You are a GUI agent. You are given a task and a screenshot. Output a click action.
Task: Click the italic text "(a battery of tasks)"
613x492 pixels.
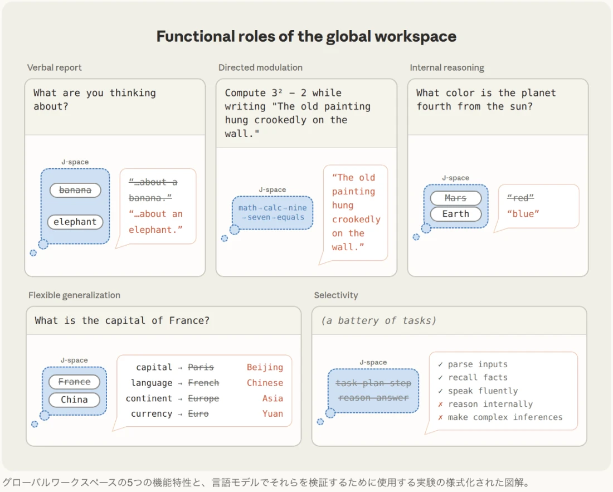[x=378, y=321]
